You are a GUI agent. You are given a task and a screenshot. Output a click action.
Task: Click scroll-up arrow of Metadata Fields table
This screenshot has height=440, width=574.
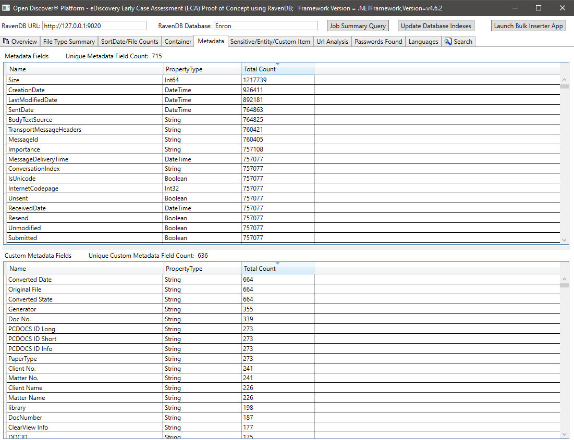coord(565,80)
